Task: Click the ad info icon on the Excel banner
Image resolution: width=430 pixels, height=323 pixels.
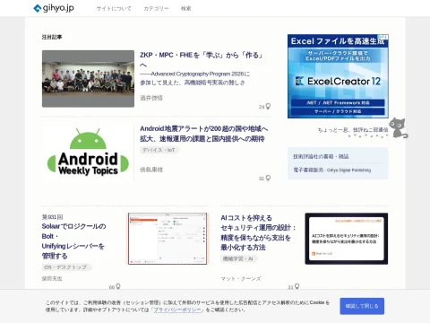Action: [383, 37]
